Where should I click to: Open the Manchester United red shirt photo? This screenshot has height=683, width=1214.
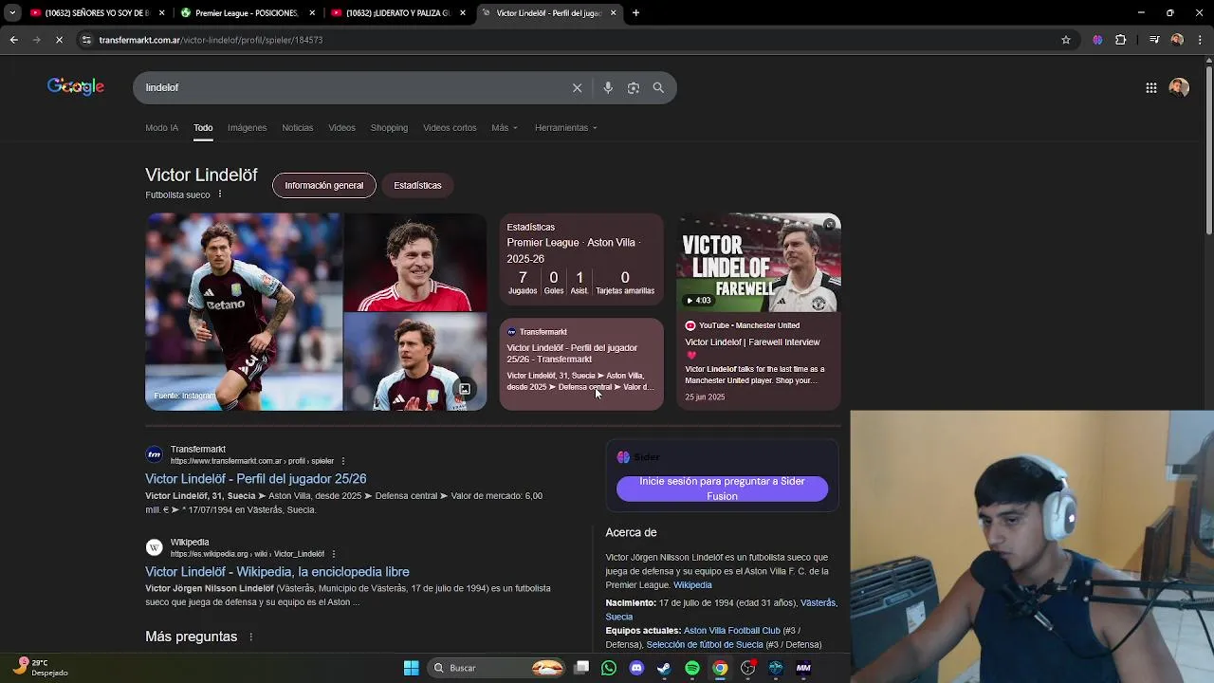tap(415, 263)
